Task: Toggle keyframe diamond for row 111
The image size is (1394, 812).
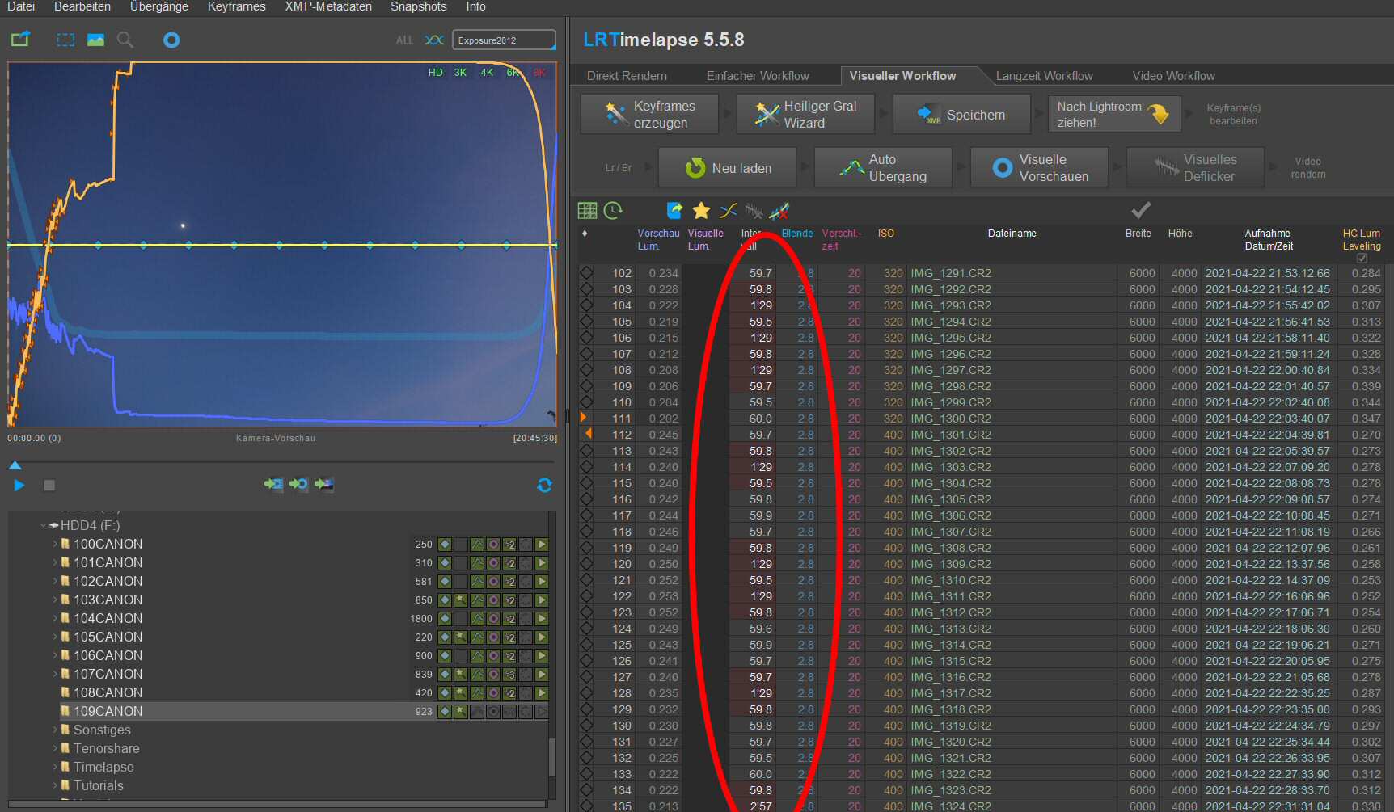Action: click(586, 419)
